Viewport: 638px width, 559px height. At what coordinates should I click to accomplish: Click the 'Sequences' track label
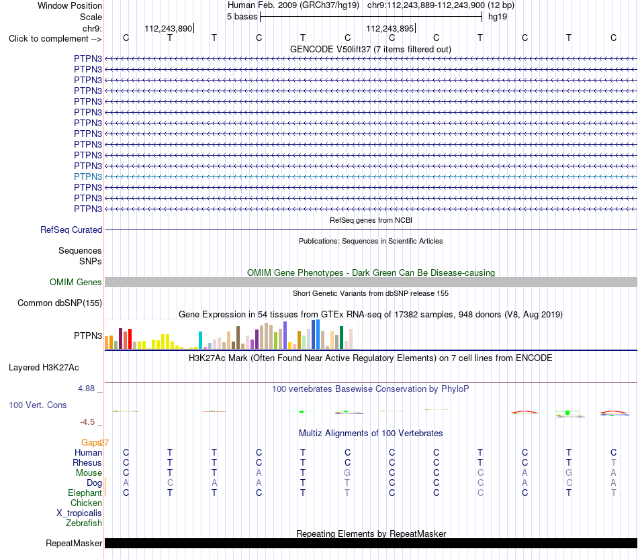tap(80, 250)
